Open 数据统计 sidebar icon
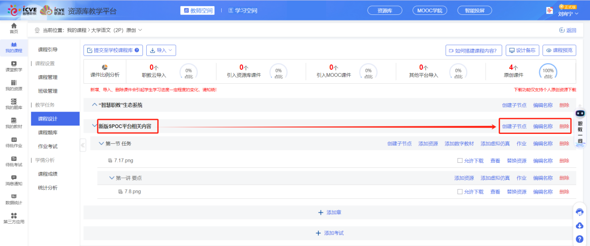590x246 pixels. coord(14,197)
